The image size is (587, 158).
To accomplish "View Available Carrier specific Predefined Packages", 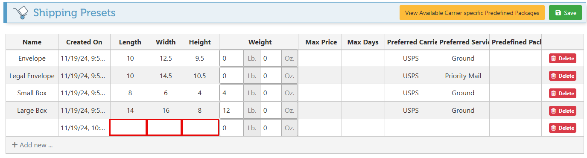I will (472, 13).
